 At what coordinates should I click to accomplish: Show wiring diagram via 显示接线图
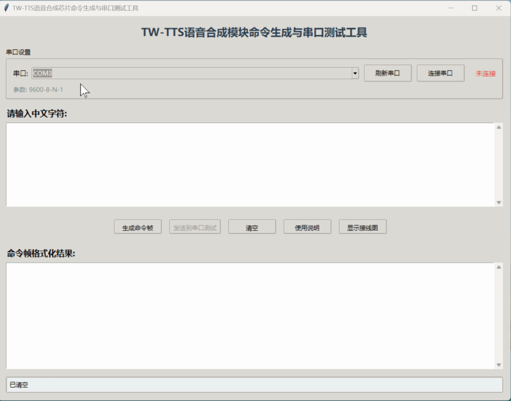tap(362, 227)
